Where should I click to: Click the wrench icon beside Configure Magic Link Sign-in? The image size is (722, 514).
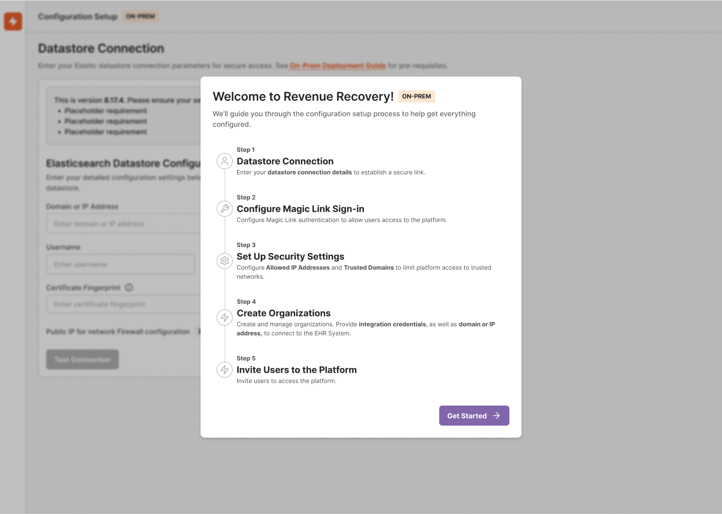225,209
